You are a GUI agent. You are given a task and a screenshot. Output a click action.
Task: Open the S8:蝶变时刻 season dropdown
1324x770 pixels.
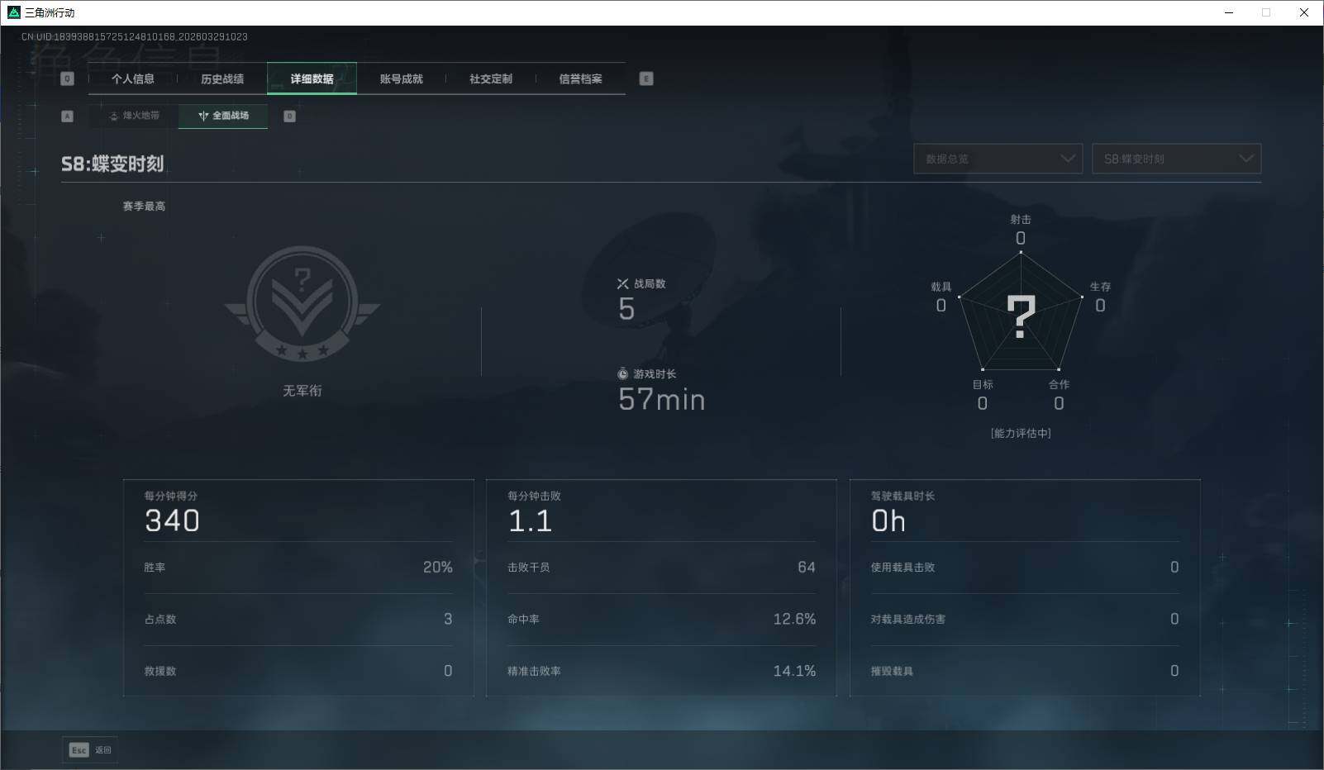1176,159
